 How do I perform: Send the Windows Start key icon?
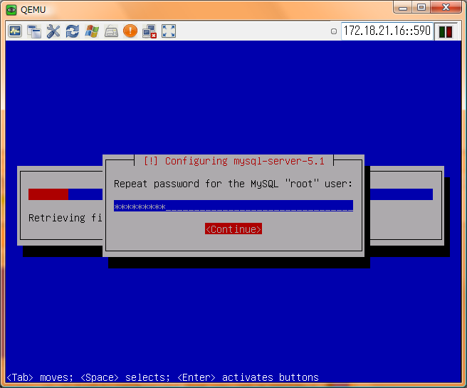(92, 31)
